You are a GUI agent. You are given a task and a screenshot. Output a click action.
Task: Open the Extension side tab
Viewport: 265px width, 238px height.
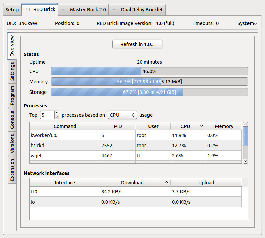pos(12,169)
